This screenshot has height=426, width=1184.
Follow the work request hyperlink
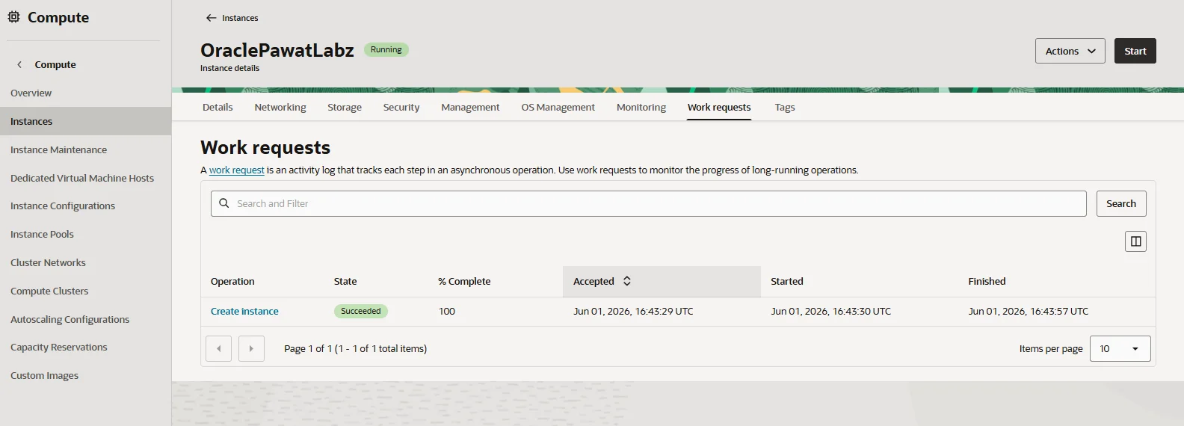236,170
